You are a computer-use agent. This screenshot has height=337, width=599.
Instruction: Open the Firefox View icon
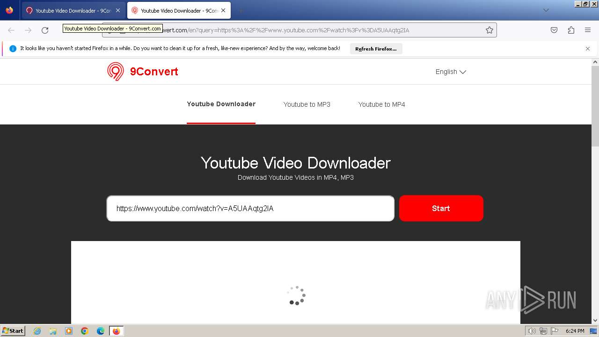click(x=9, y=10)
